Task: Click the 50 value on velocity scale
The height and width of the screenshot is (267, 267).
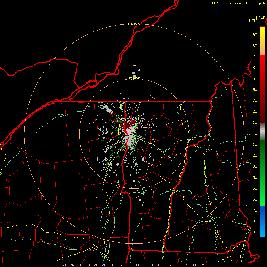Action: click(x=255, y=79)
